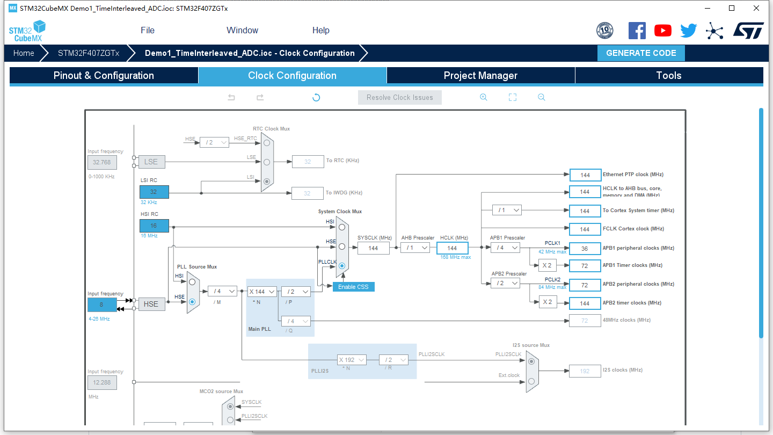Click the redo arrow icon
Image resolution: width=773 pixels, height=435 pixels.
[260, 97]
